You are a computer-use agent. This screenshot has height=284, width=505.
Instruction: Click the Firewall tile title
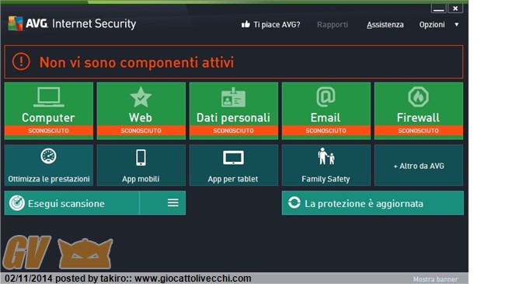tap(418, 117)
